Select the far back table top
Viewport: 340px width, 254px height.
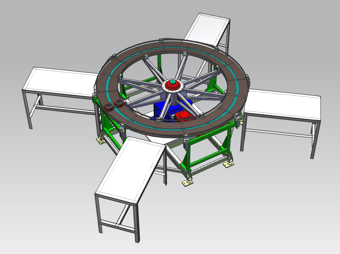207,30
